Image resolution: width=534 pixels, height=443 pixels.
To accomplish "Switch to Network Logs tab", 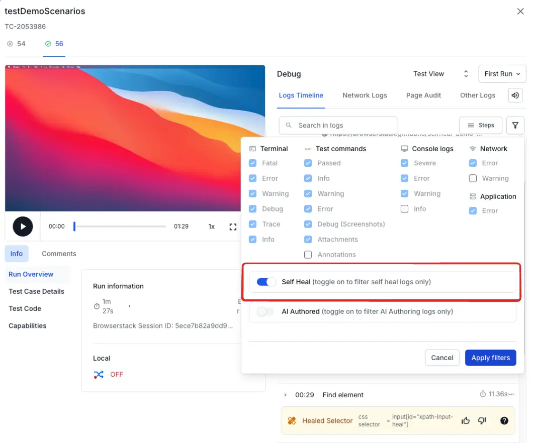I will (x=365, y=95).
